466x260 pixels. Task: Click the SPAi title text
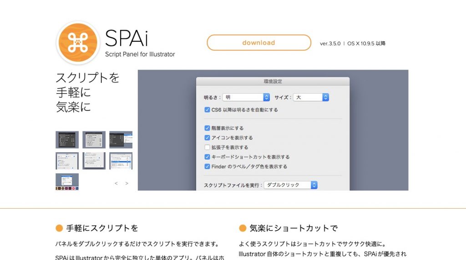(x=127, y=38)
